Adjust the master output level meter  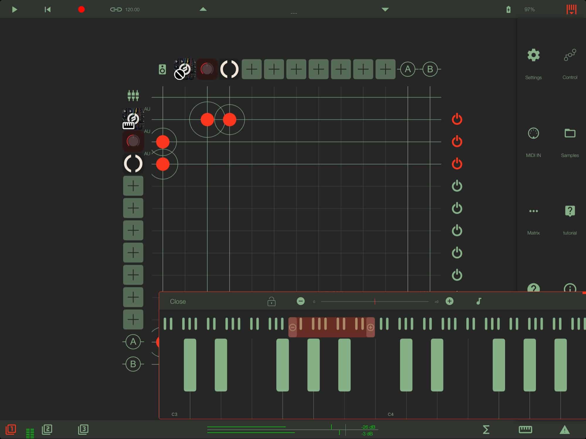coord(292,430)
